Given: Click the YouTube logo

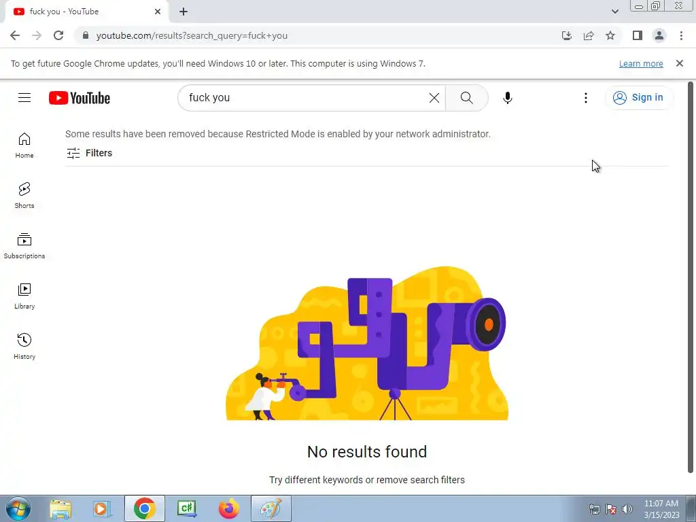Looking at the screenshot, I should (x=80, y=98).
